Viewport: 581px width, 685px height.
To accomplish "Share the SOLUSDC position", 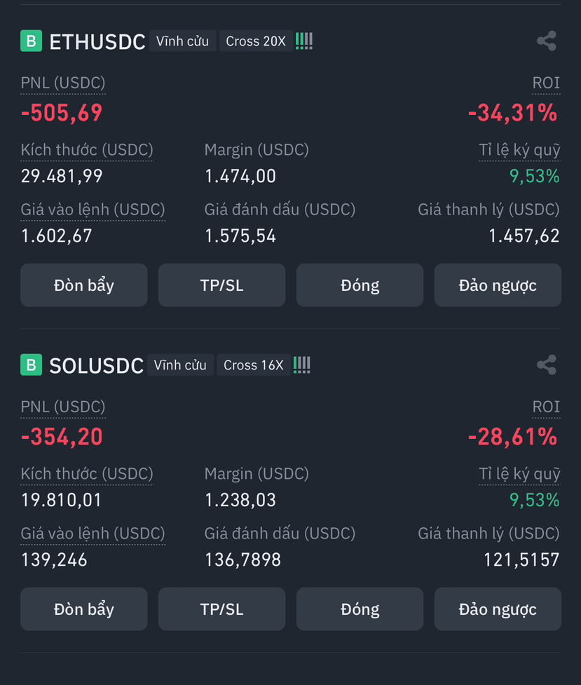I will [547, 365].
